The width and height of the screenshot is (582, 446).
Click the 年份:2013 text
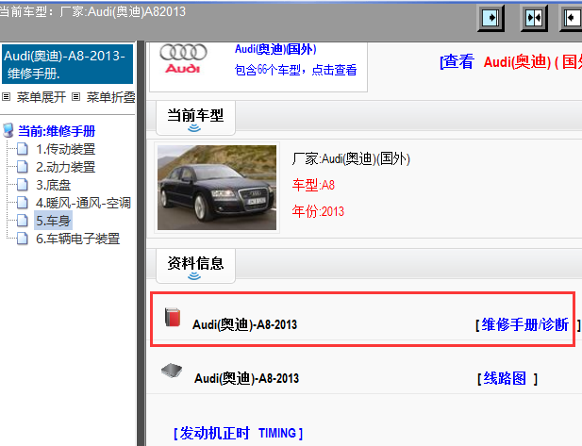click(318, 211)
